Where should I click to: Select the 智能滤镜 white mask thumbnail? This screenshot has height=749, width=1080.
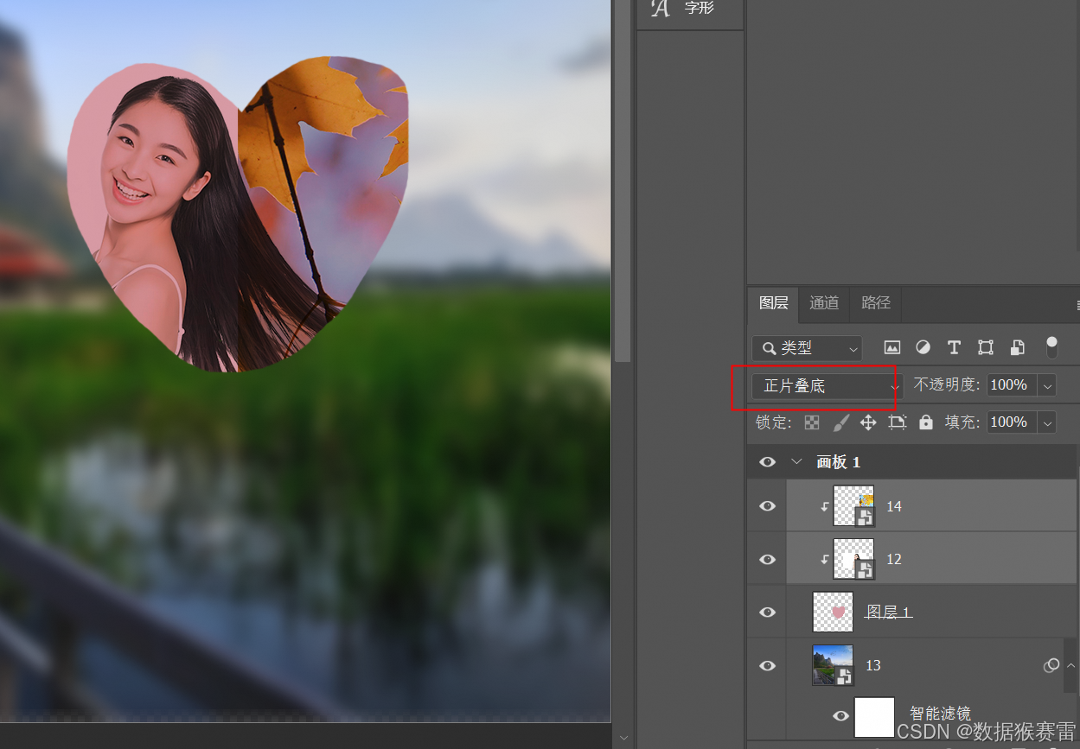point(874,716)
